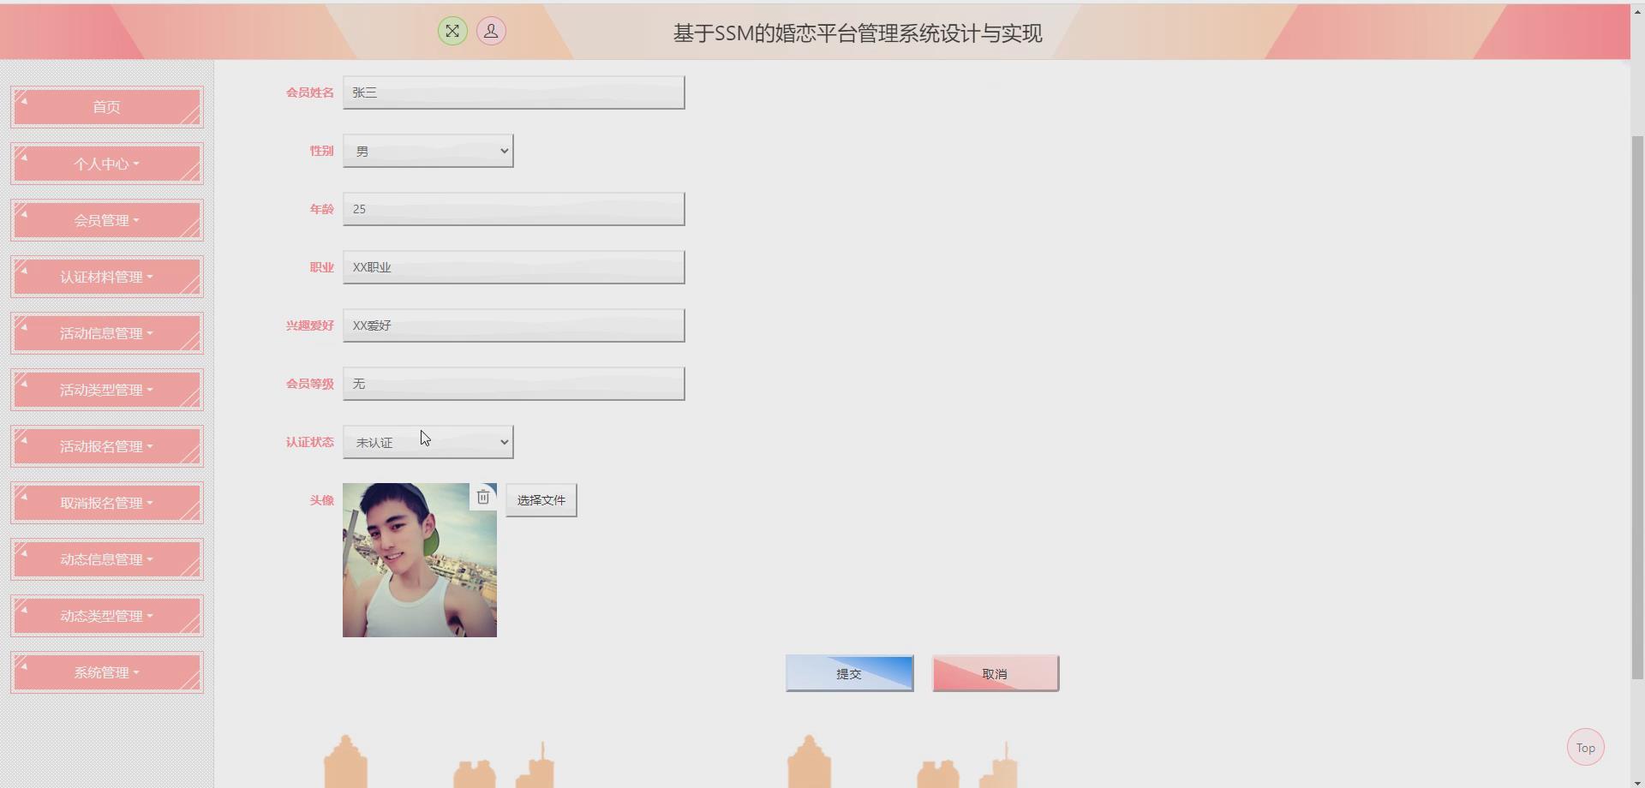Click the 头像 field label
Screen dimensions: 1645x788
322,500
